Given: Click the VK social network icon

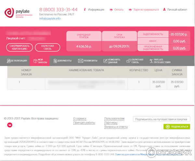Looking at the screenshot, I should click(10, 125).
